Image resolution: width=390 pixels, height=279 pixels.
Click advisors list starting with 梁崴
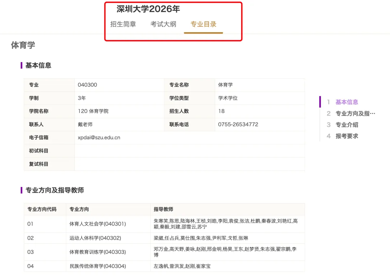coord(201,238)
